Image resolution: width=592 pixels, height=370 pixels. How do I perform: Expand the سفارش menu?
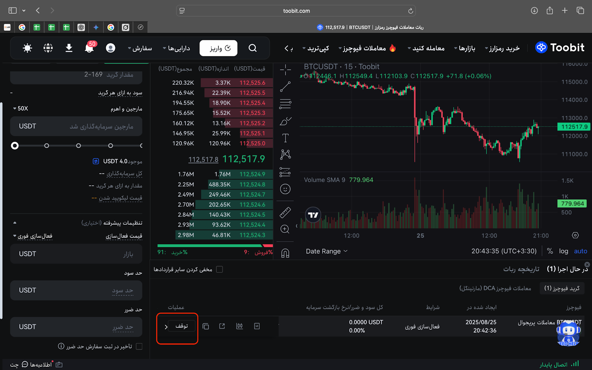(x=140, y=48)
